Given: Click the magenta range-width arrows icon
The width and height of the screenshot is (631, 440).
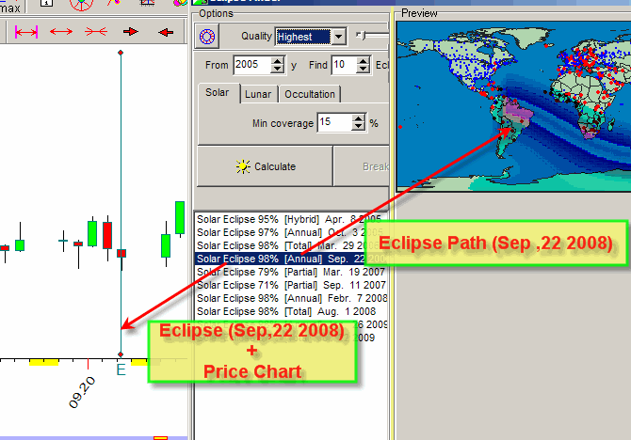Looking at the screenshot, I should click(25, 32).
